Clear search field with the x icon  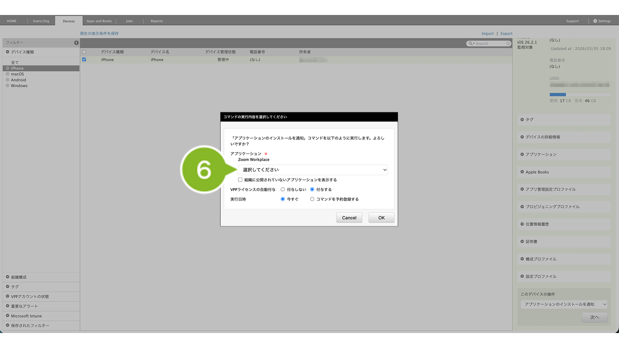click(508, 43)
